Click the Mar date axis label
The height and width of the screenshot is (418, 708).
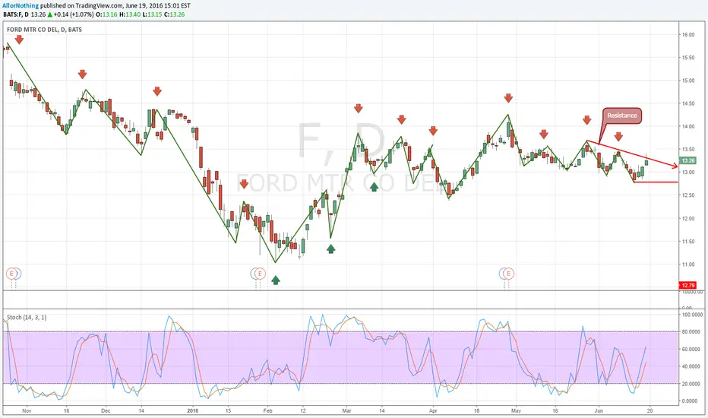click(346, 410)
